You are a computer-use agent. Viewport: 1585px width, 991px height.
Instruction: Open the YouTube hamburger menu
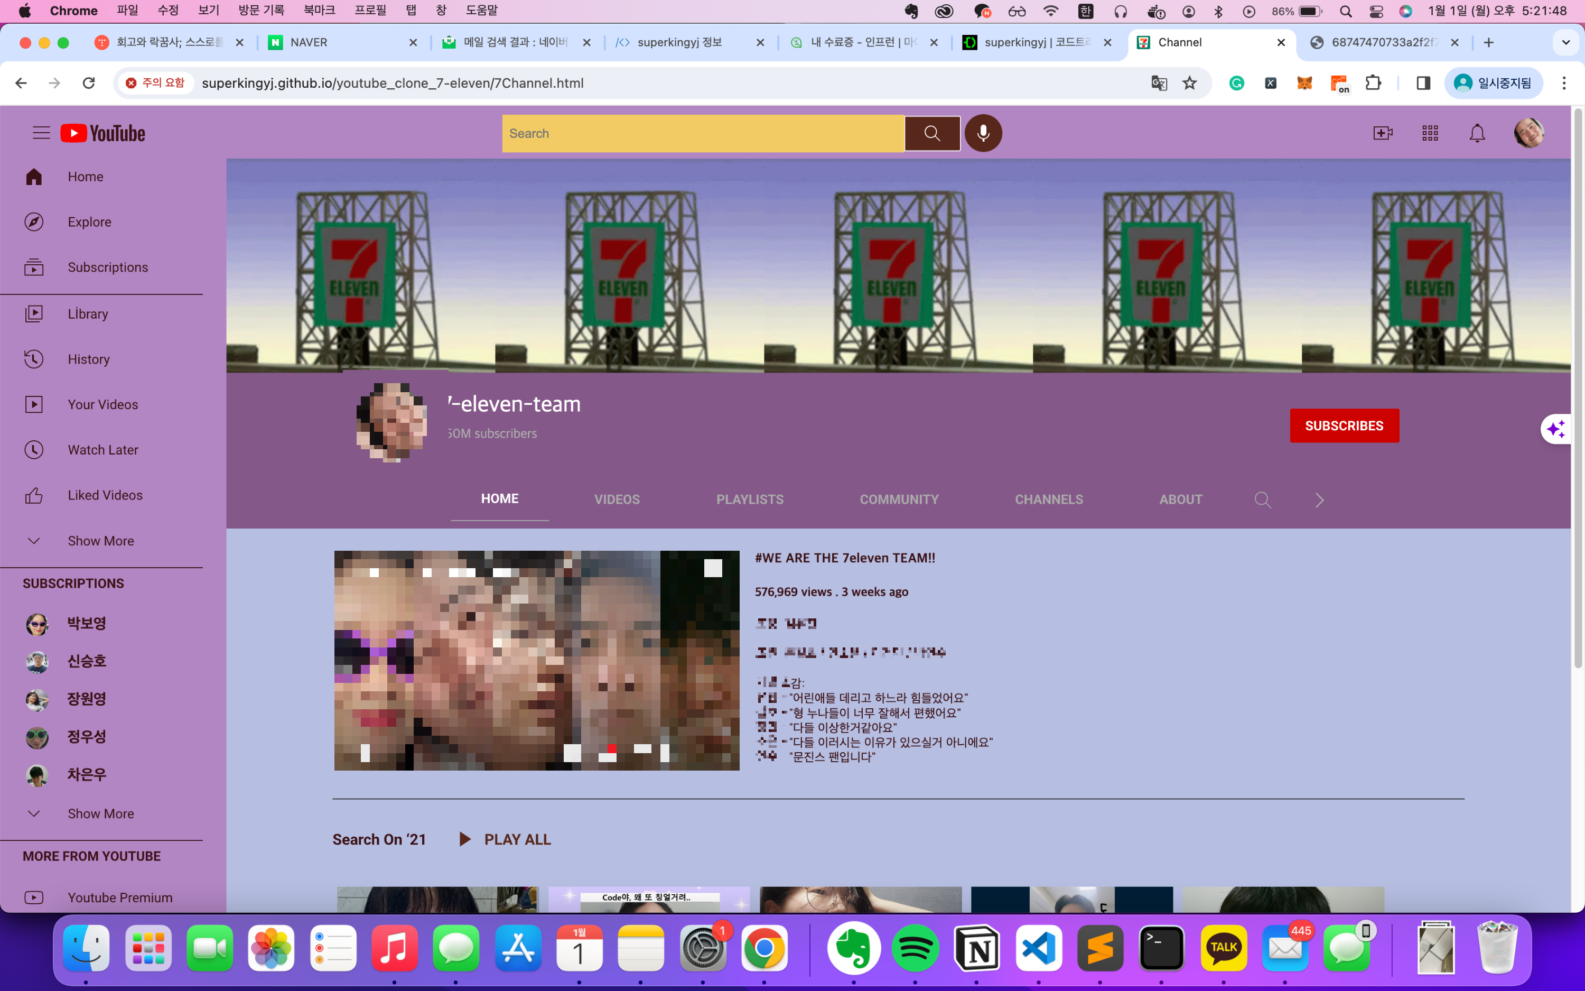coord(41,133)
